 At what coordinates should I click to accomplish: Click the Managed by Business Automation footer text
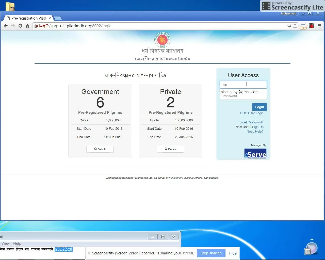[162, 178]
